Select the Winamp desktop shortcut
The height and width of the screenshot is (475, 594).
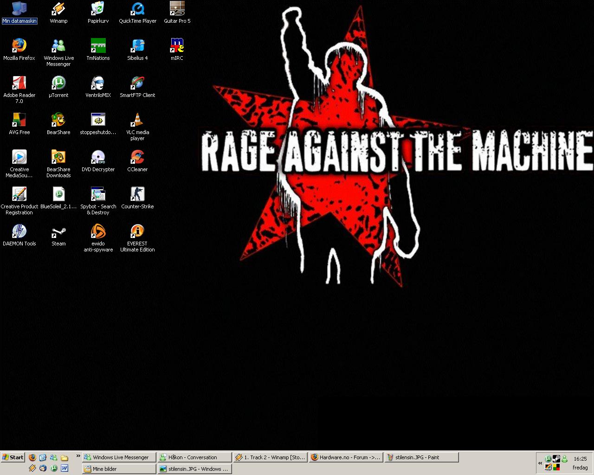(58, 13)
